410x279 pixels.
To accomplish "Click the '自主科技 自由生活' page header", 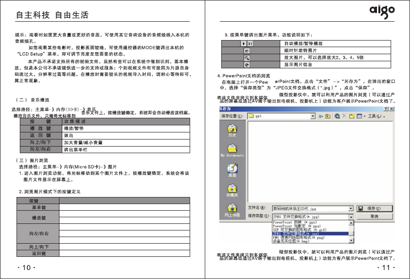I will (x=52, y=15).
